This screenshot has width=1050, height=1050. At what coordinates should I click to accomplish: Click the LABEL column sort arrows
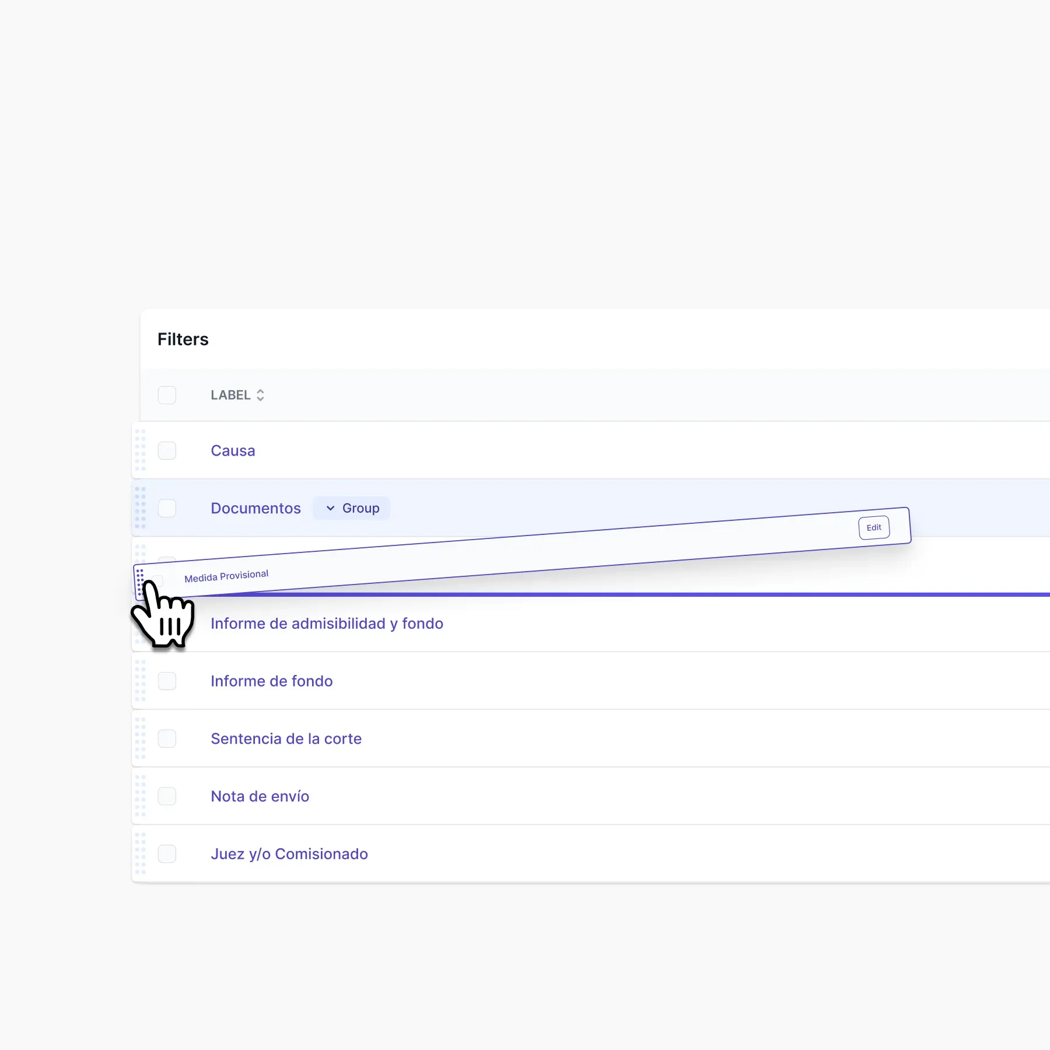[x=260, y=395]
